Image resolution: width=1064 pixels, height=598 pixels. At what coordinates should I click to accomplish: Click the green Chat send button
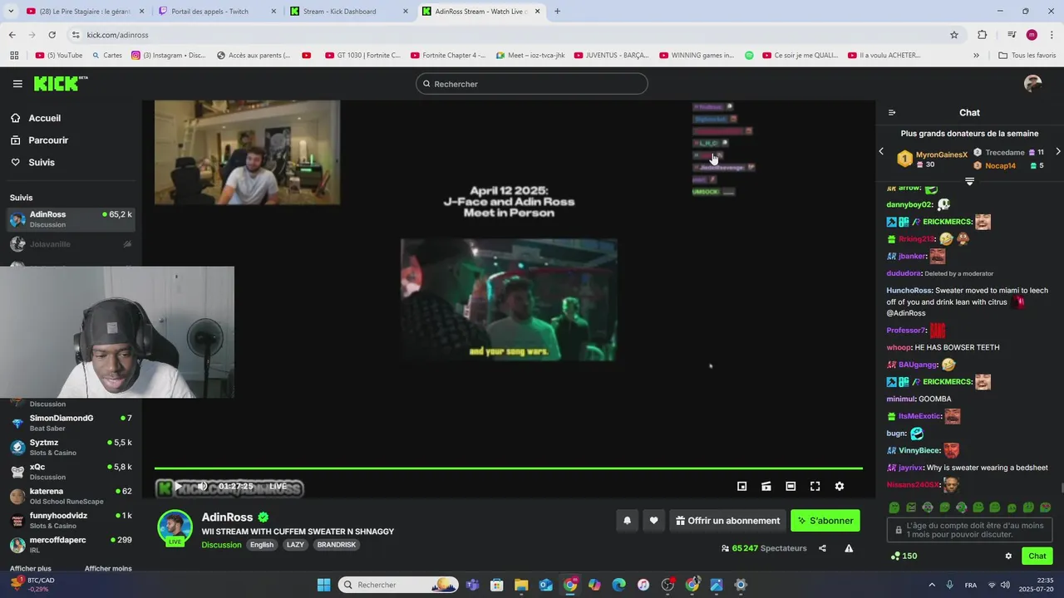(x=1037, y=556)
